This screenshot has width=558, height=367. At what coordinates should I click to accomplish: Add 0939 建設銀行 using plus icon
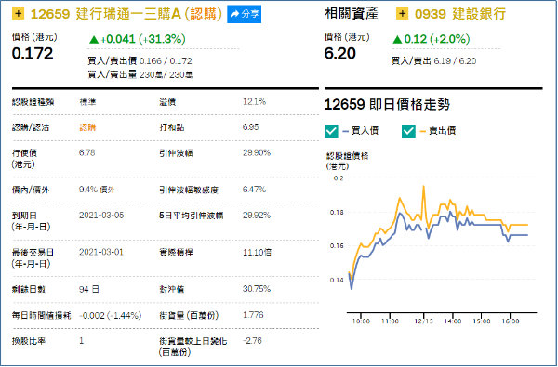[402, 14]
